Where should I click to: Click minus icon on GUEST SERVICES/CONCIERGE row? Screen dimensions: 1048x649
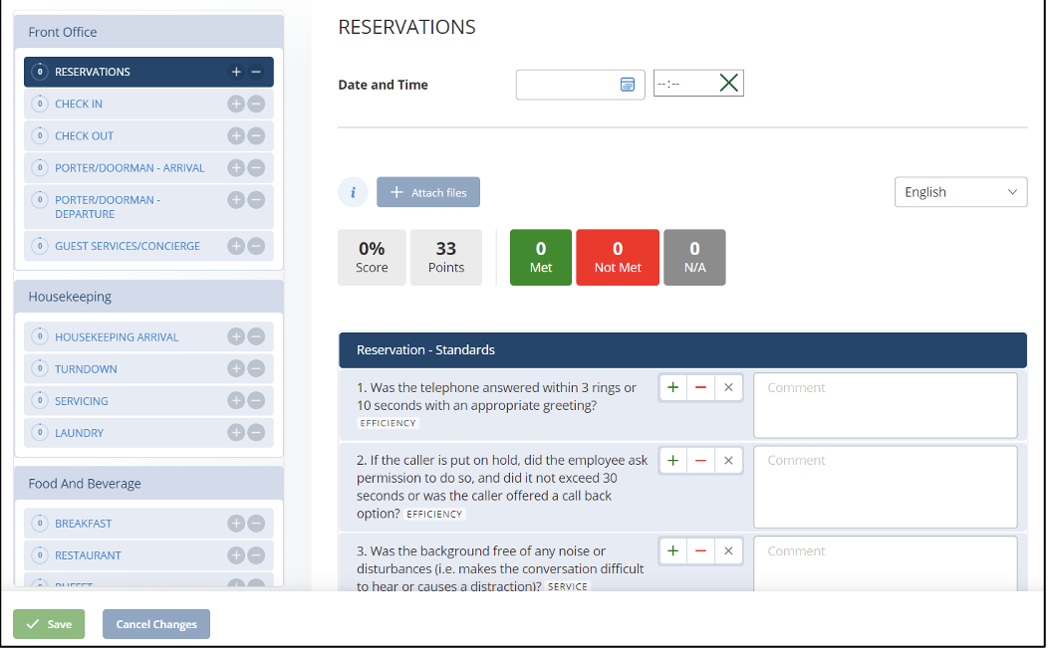pos(256,246)
